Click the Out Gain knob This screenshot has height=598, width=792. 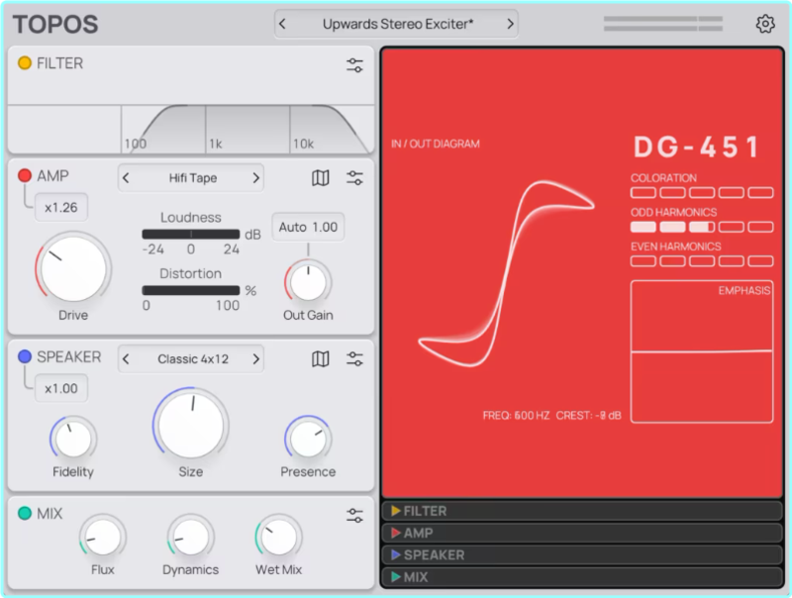[308, 283]
